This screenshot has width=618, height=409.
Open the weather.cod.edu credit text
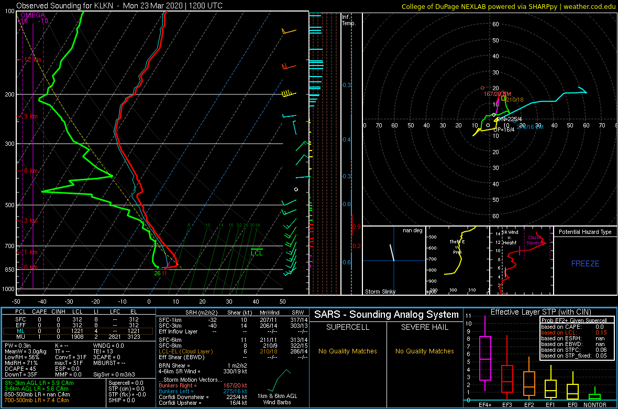click(589, 6)
